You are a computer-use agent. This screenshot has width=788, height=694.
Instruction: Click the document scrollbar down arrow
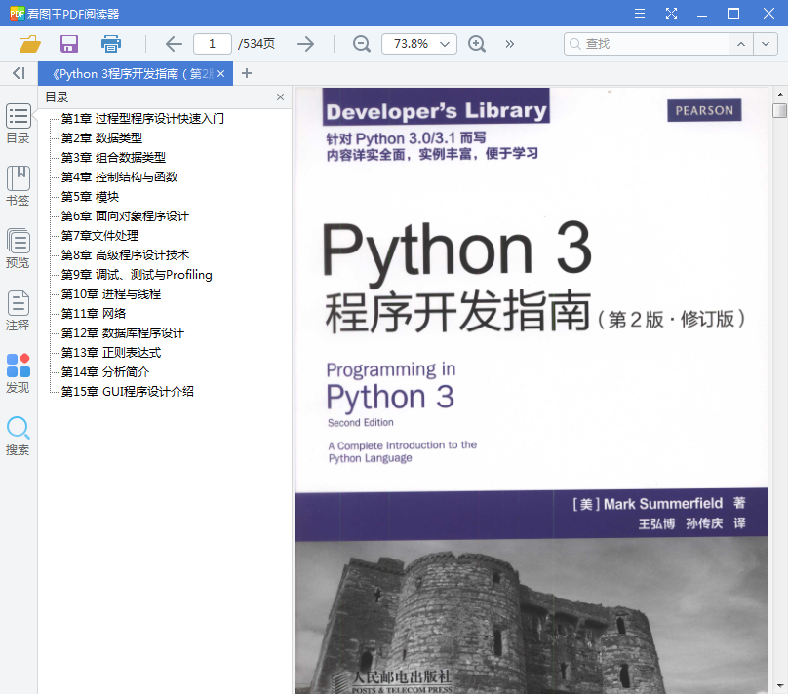[x=780, y=685]
